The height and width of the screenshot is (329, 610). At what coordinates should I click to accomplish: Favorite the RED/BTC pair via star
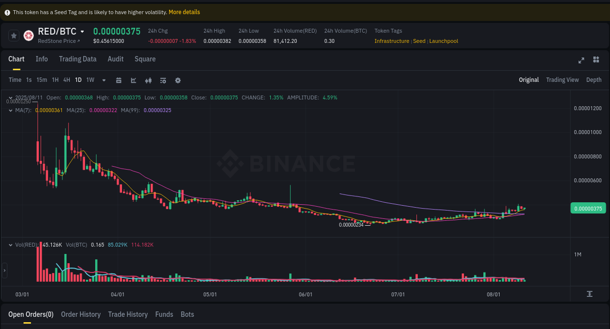click(14, 35)
